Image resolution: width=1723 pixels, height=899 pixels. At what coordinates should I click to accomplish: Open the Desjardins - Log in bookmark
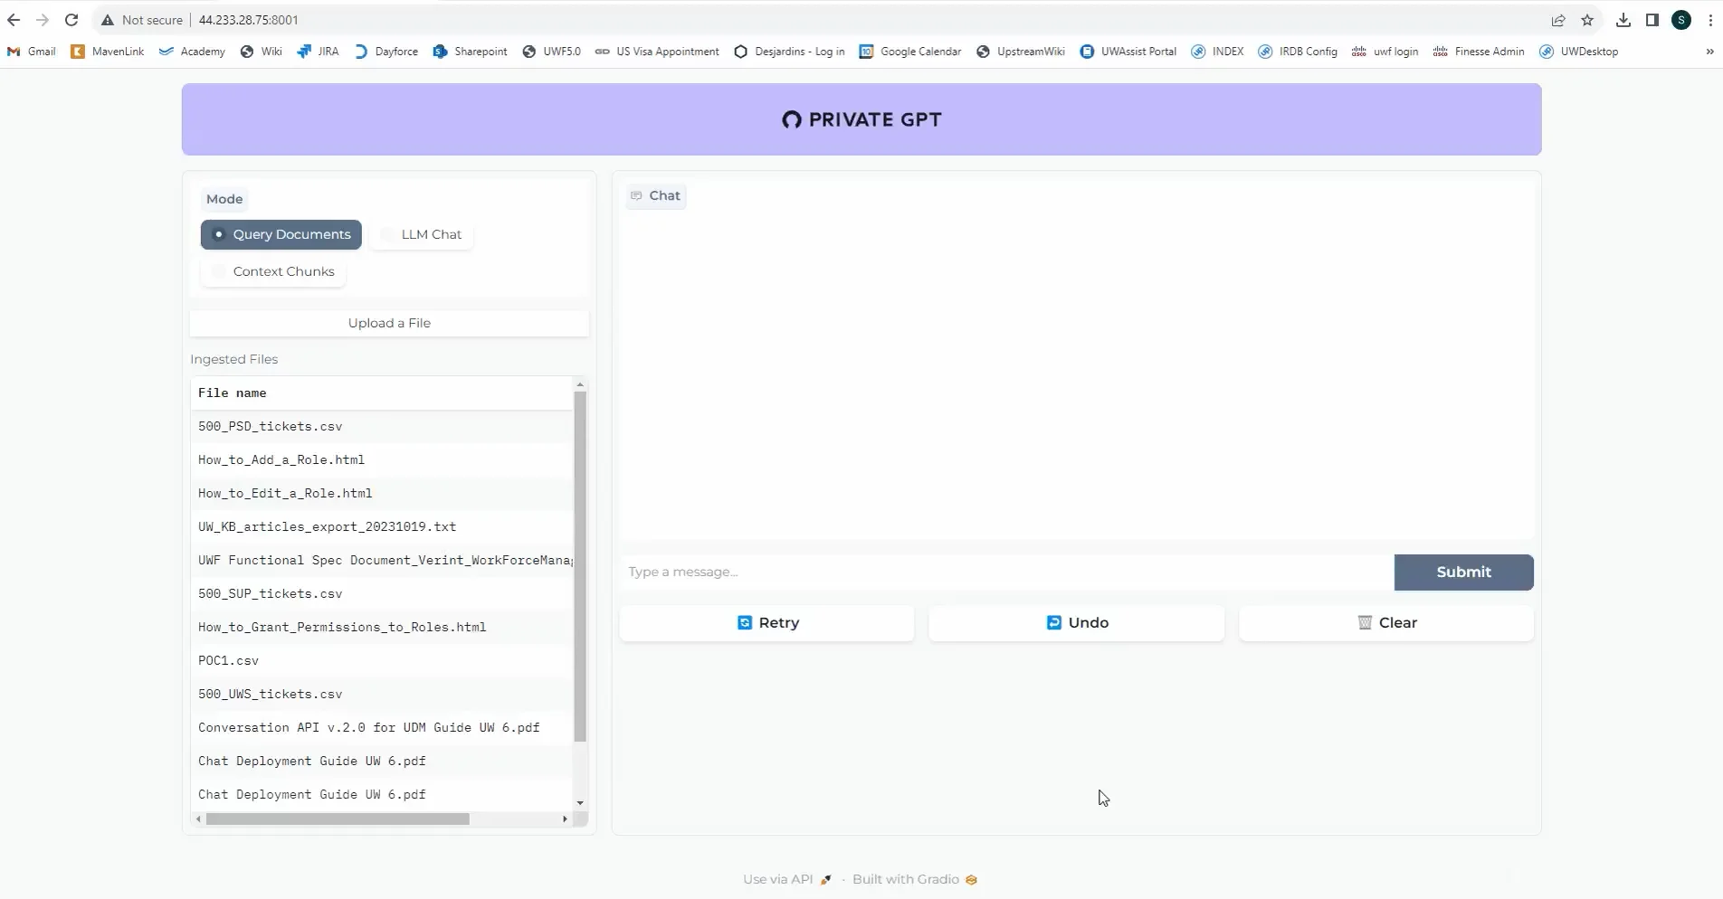coord(789,52)
